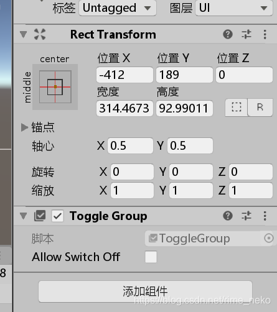Screen dimensions: 277x312
Task: Click the Rect Transform component icon
Action: [40, 34]
